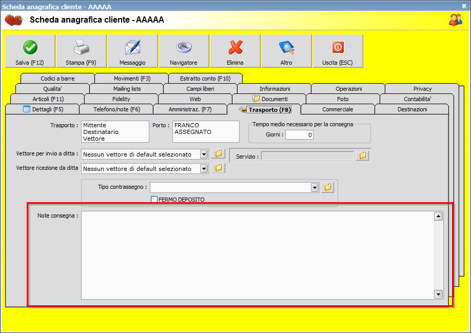Open the Fidelity tab
The image size is (471, 333).
coord(122,99)
